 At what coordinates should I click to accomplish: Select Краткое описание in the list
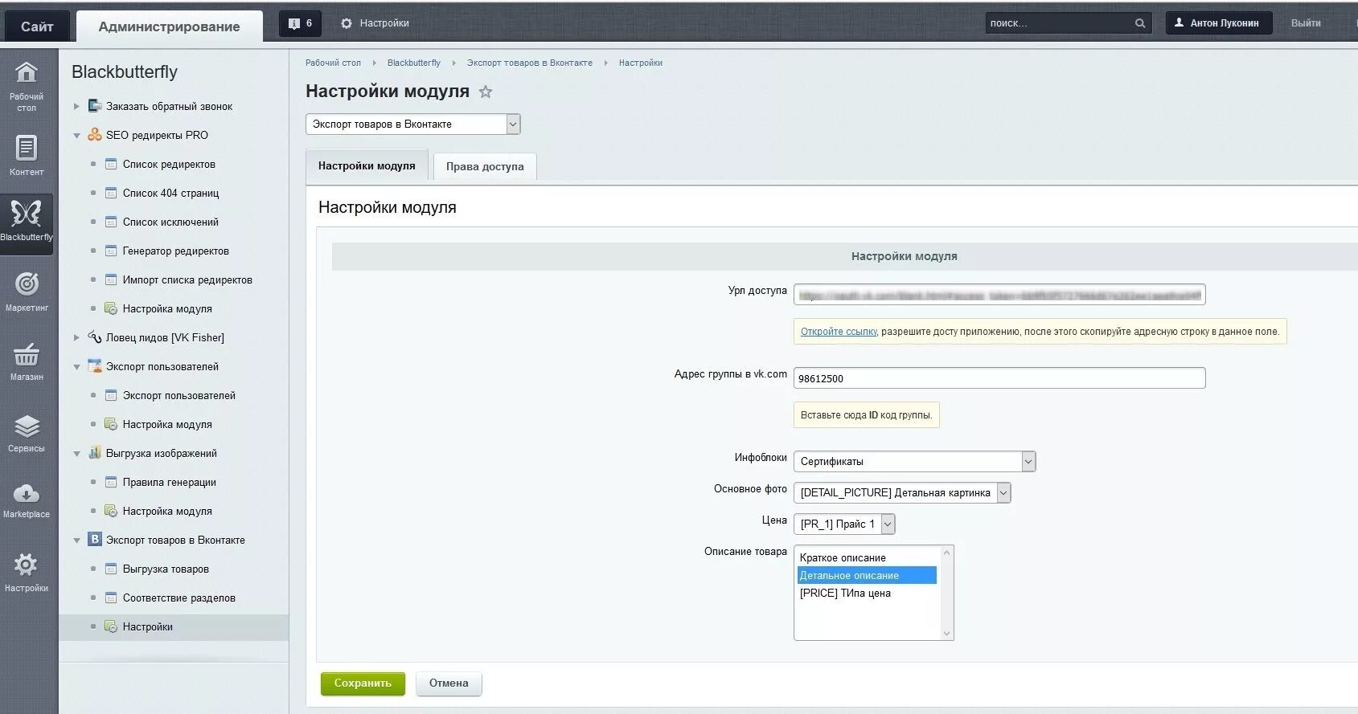pyautogui.click(x=867, y=557)
